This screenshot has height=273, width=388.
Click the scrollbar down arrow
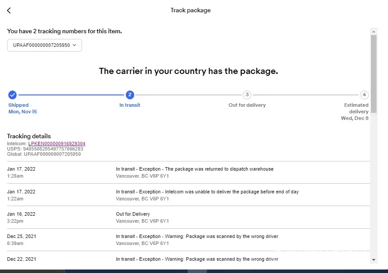[x=374, y=259]
